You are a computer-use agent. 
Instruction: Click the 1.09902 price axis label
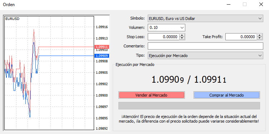(102, 84)
